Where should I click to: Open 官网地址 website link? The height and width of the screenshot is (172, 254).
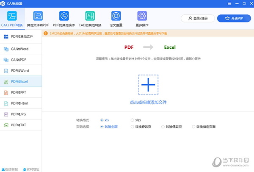tap(31, 169)
